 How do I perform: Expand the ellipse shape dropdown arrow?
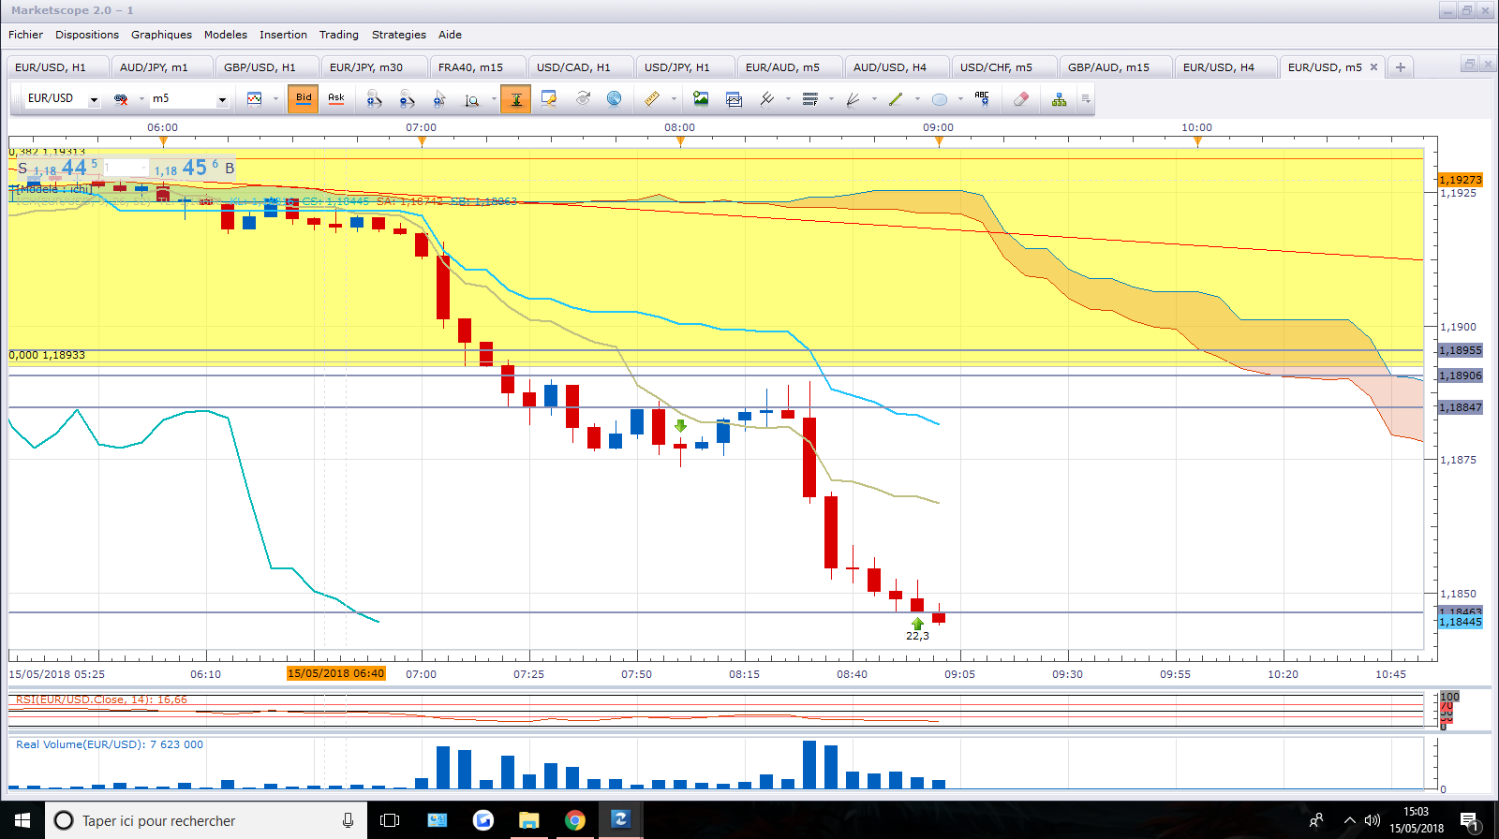pos(960,98)
